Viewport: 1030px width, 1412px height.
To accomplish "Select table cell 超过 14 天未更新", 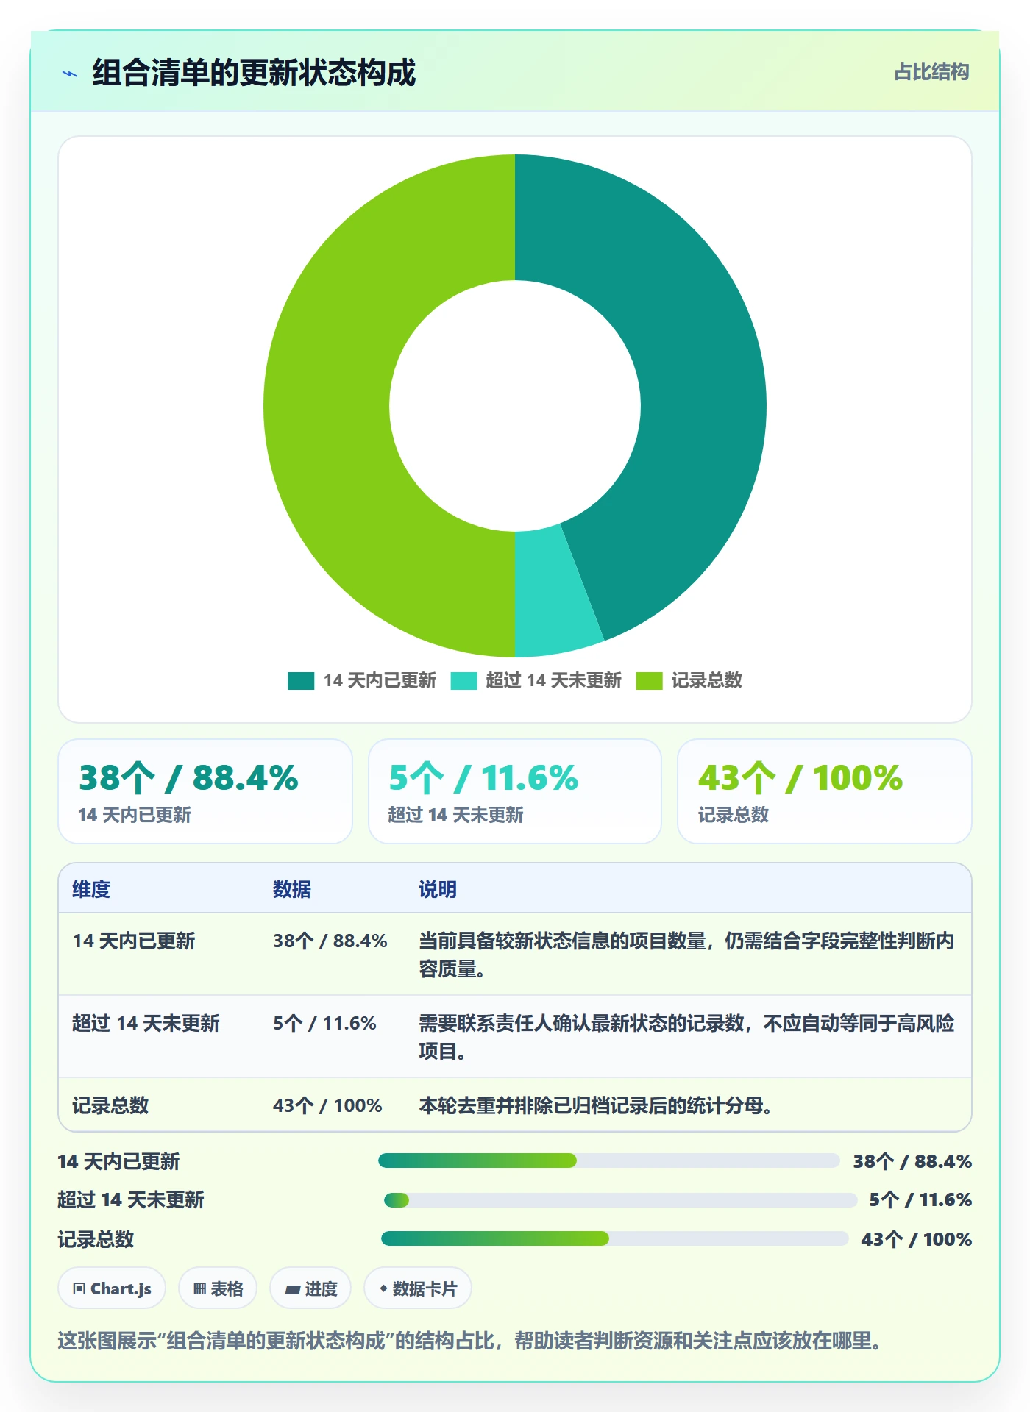I will tap(146, 1024).
